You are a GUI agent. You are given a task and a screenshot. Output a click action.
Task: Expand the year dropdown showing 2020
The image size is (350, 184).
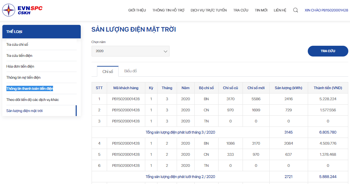pyautogui.click(x=130, y=51)
